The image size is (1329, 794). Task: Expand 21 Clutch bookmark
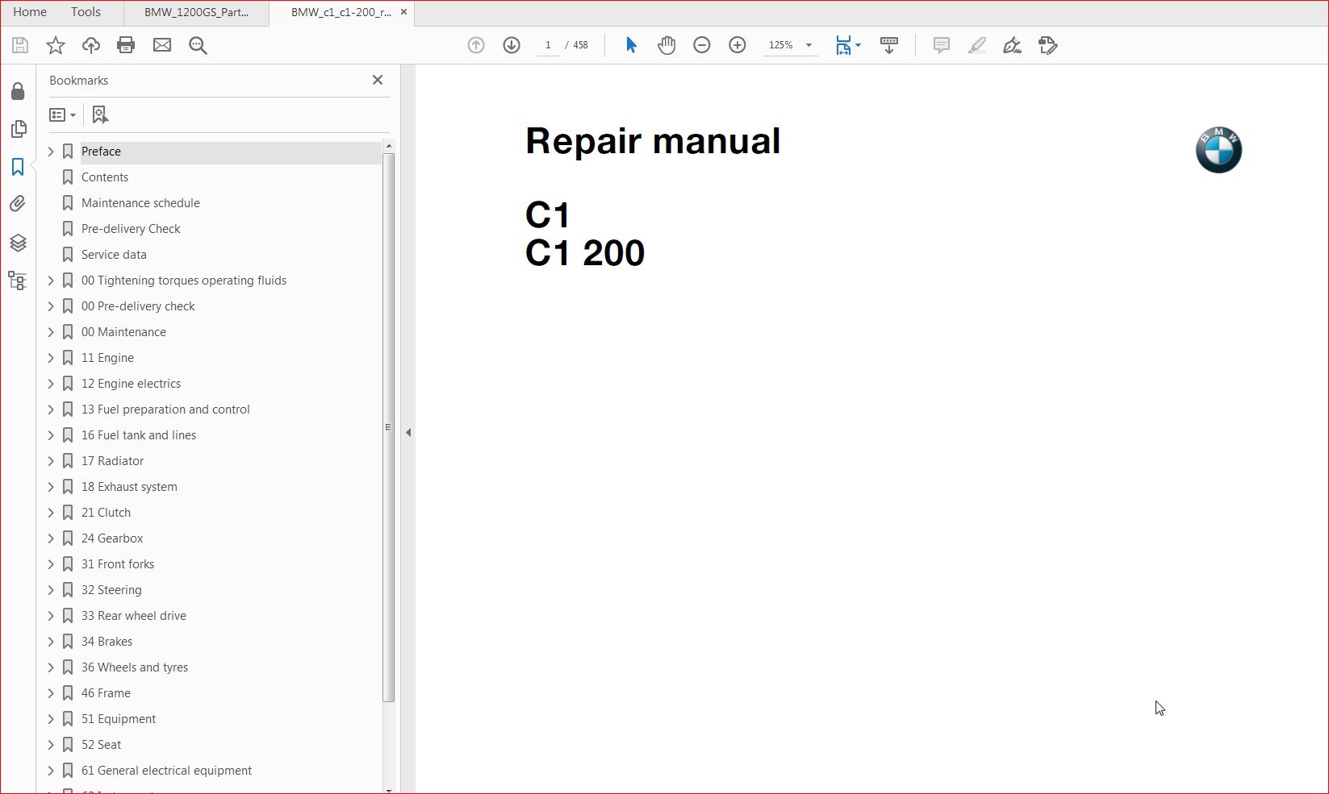tap(51, 513)
